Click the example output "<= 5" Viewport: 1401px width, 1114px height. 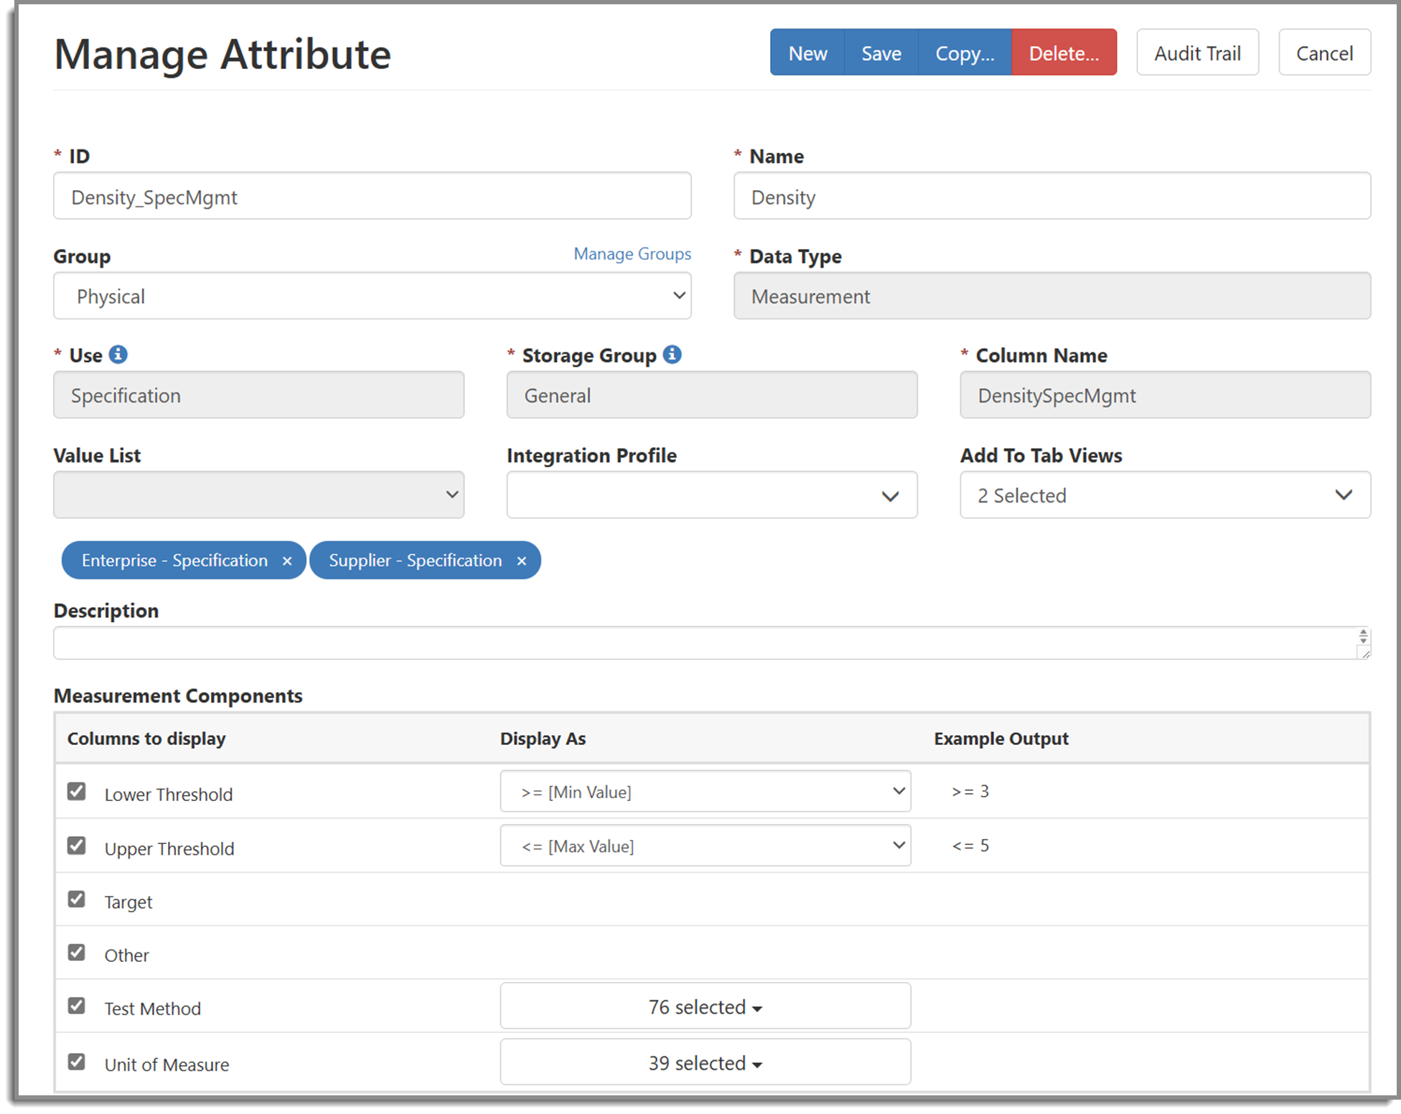pos(970,846)
